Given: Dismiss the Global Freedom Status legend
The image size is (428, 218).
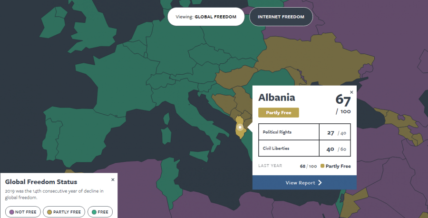Looking at the screenshot, I should pyautogui.click(x=113, y=179).
